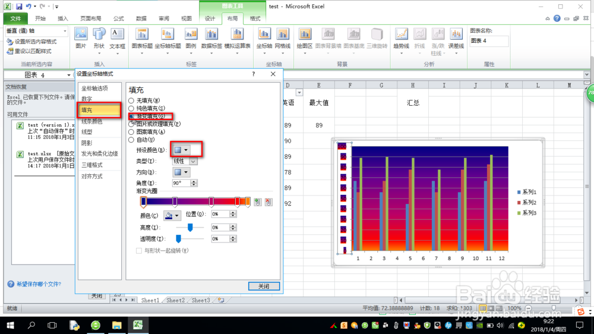This screenshot has width=594, height=334.
Task: Toggle 与形状一起旋转 checkbox
Action: tap(139, 251)
